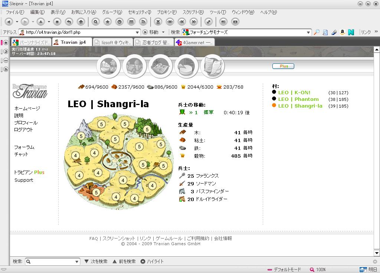
Task: Close current tab with X toolbar icon
Action: [158, 22]
